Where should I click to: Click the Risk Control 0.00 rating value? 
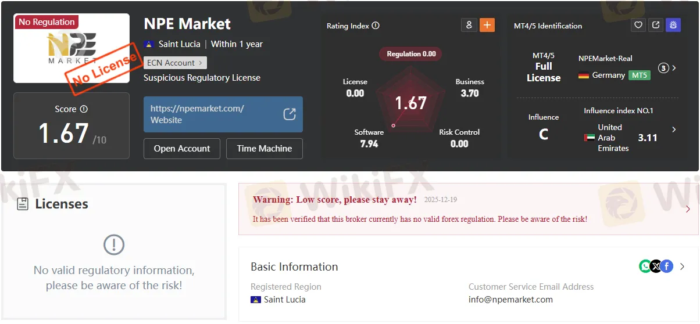pyautogui.click(x=459, y=143)
